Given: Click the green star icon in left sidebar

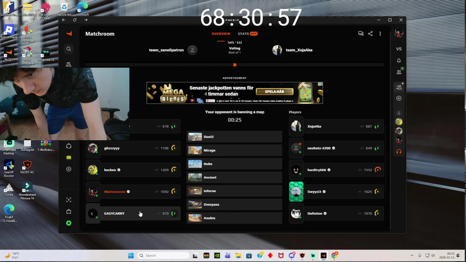Looking at the screenshot, I should coord(68,223).
